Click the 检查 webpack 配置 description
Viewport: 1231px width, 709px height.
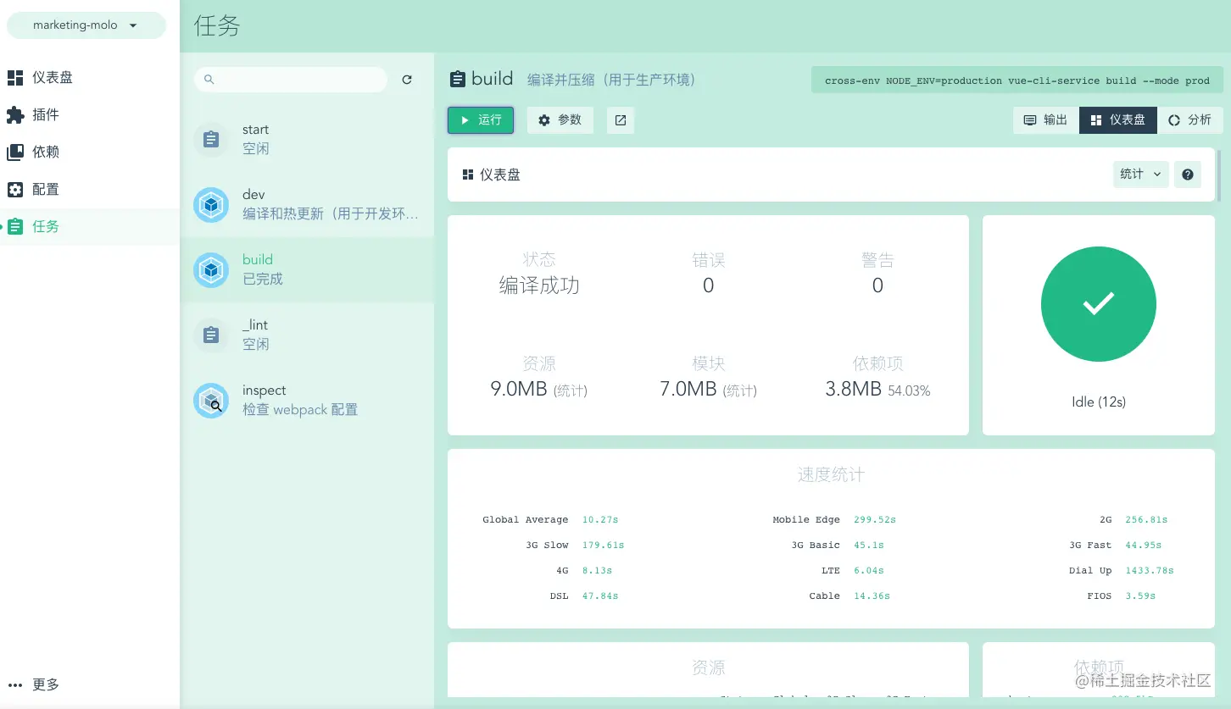pos(300,410)
